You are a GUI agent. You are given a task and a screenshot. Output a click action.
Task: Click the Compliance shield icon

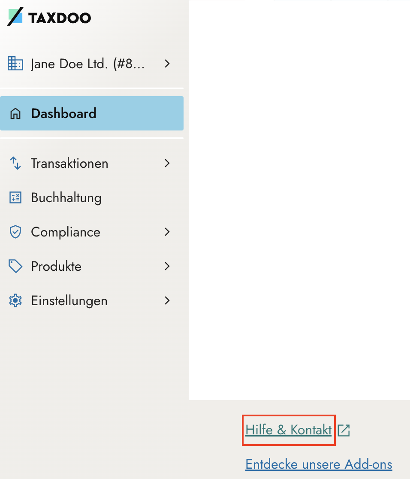[15, 232]
